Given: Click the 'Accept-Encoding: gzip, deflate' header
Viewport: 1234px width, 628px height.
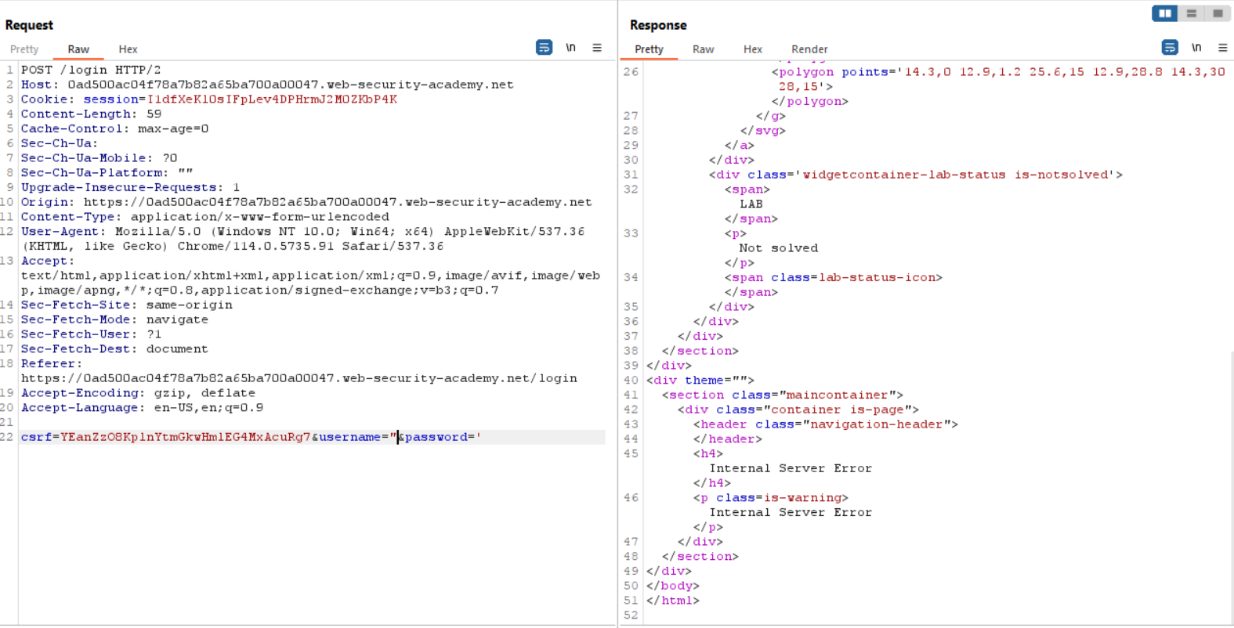Looking at the screenshot, I should (138, 393).
